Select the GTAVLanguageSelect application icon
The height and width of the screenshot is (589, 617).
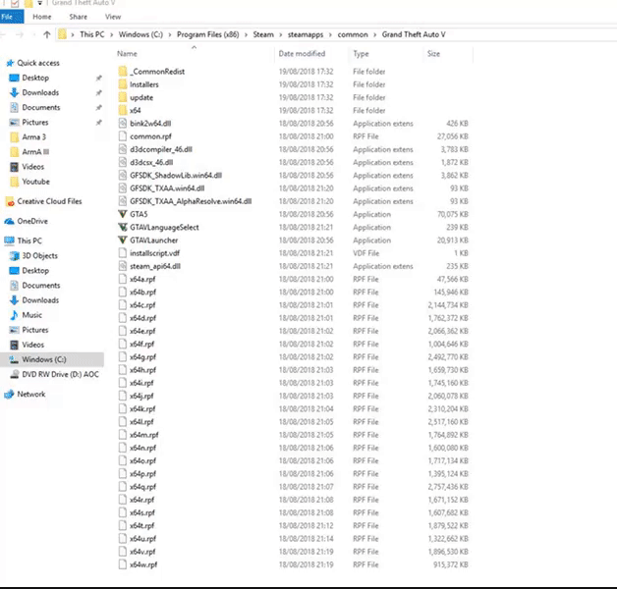coord(123,228)
